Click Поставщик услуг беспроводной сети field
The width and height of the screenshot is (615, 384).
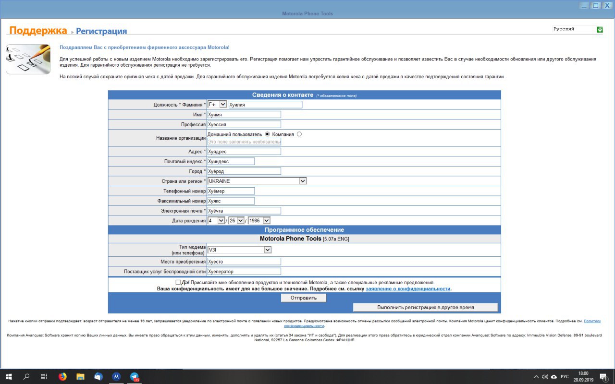point(244,272)
